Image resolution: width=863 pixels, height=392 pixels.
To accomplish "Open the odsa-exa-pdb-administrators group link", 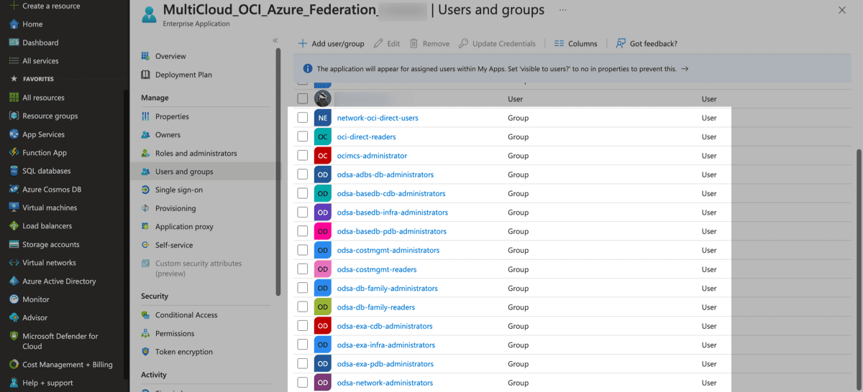I will tap(385, 364).
